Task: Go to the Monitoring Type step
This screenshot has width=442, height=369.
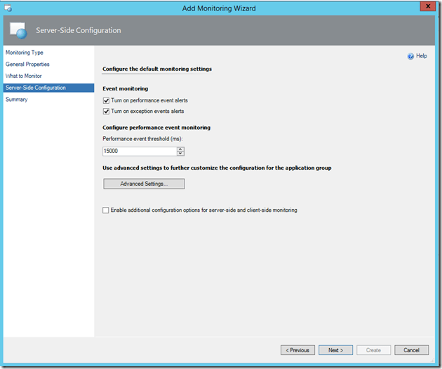Action: coord(24,53)
